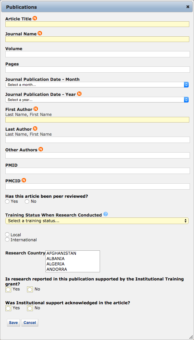The width and height of the screenshot is (194, 340).
Task: Select Yes for peer reviewed
Action: pyautogui.click(x=8, y=201)
